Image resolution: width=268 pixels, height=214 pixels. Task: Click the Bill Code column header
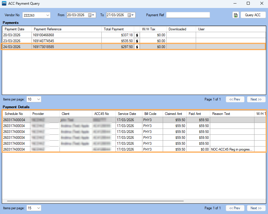[x=152, y=114]
